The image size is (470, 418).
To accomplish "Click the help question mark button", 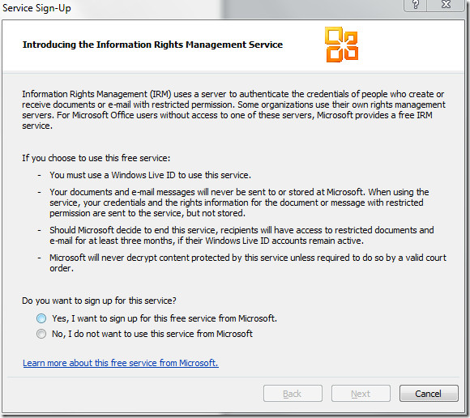I will pyautogui.click(x=416, y=5).
